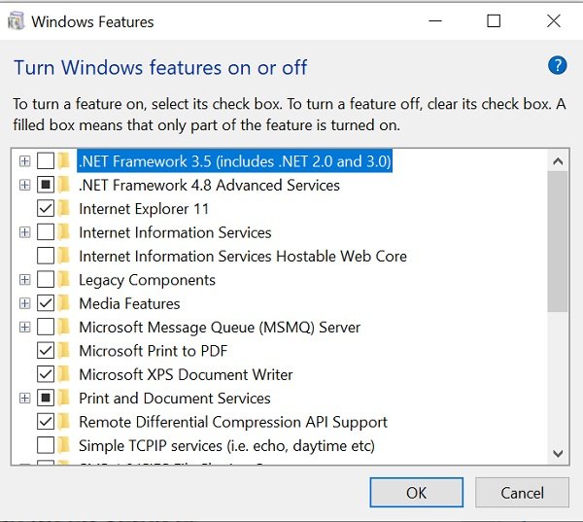
Task: Expand Microsoft Message Queue (MSMQ) Server
Action: (x=24, y=328)
